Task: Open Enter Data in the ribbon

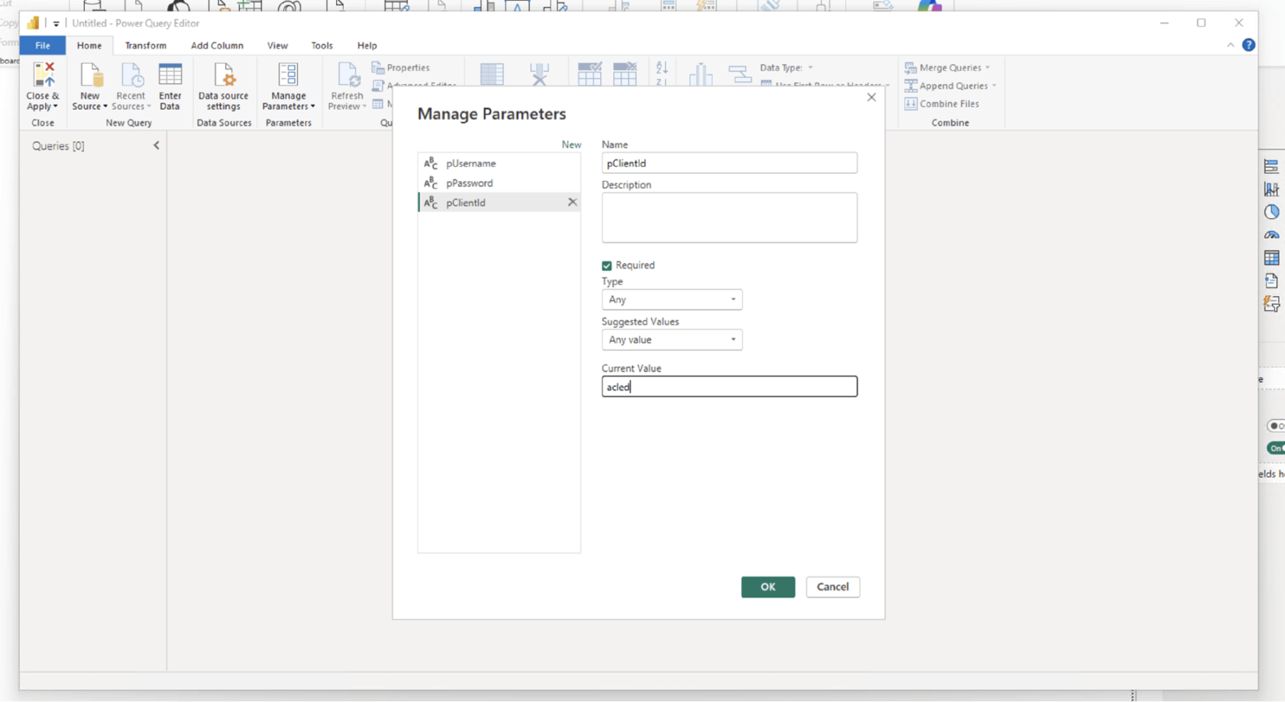Action: pos(170,86)
